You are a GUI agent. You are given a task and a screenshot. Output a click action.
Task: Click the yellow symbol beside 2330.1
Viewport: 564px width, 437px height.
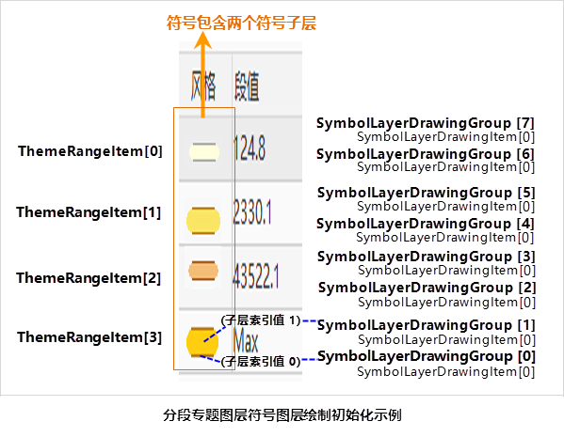[203, 221]
